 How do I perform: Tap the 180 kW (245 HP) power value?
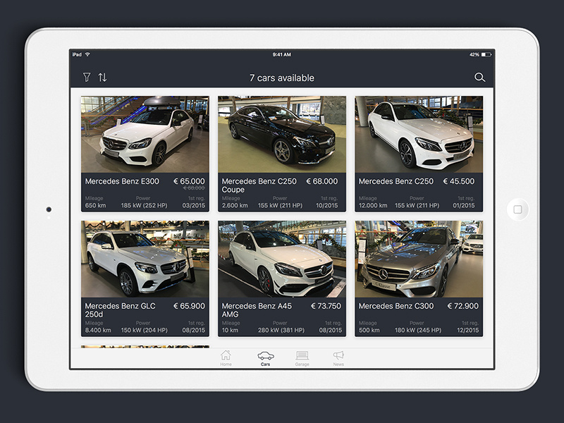click(x=418, y=330)
